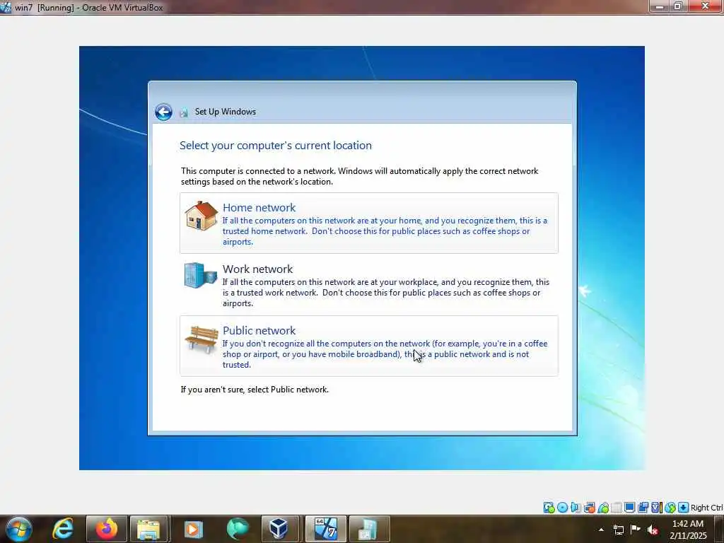Open the teal bird app in the taskbar

[238, 529]
